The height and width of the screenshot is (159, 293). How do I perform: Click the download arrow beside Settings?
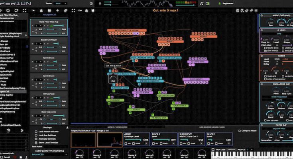tap(67, 127)
